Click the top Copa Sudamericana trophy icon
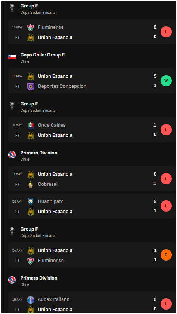177x314 pixels. [x=12, y=8]
